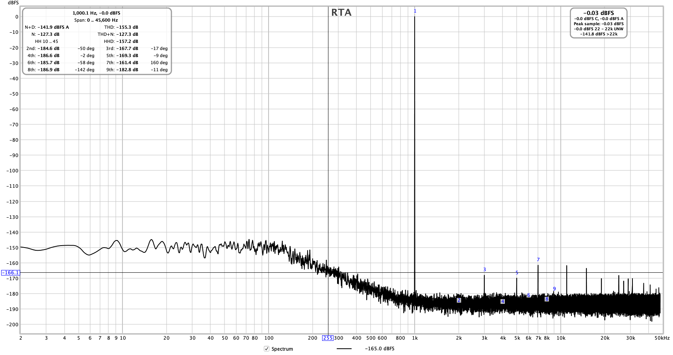Image resolution: width=673 pixels, height=355 pixels.
Task: Click the 50kHz label on the frequency axis
Action: click(x=662, y=338)
